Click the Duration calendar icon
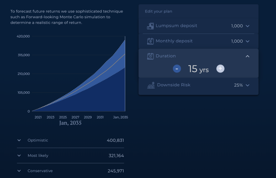The image size is (276, 178). click(x=150, y=56)
